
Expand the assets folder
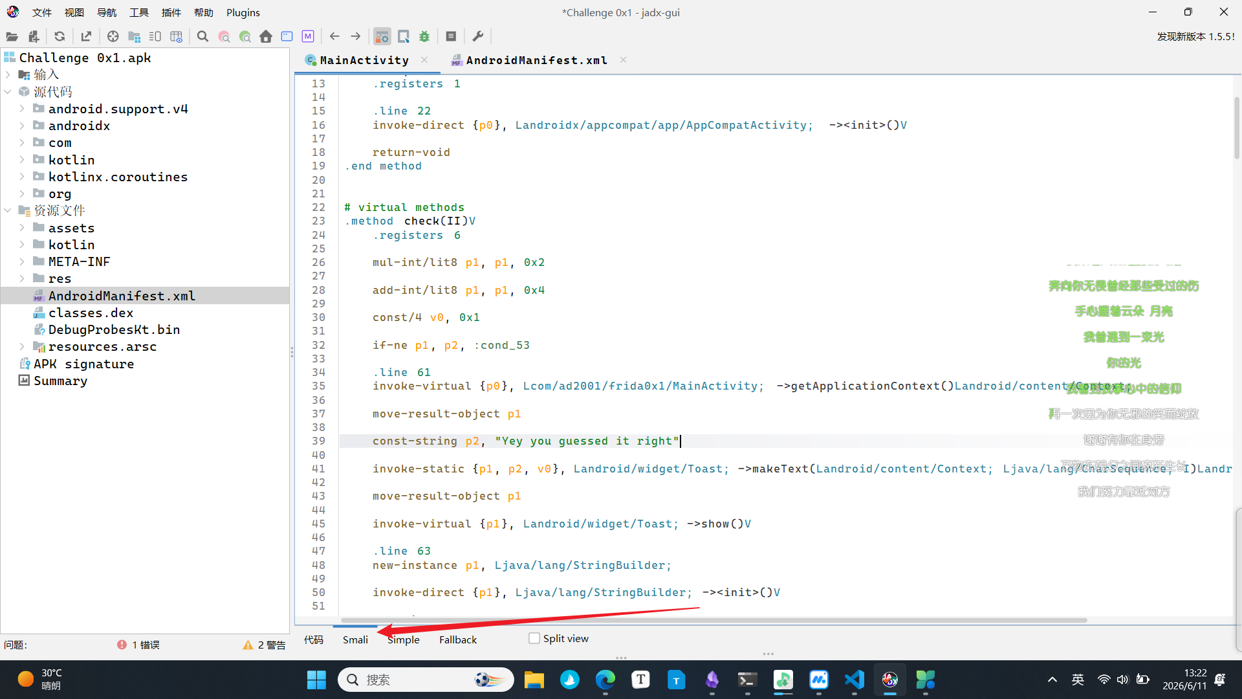click(22, 228)
